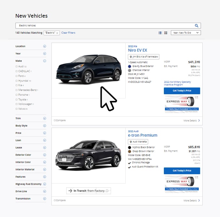Image resolution: width=220 pixels, height=217 pixels.
Task: Expand the Highway Fuel Economy filter
Action: point(45,184)
